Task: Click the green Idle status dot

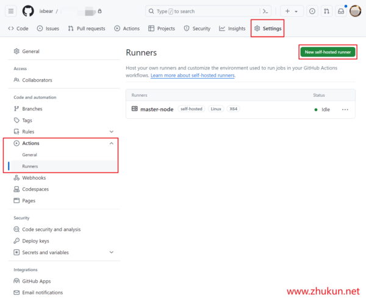Action: click(316, 110)
